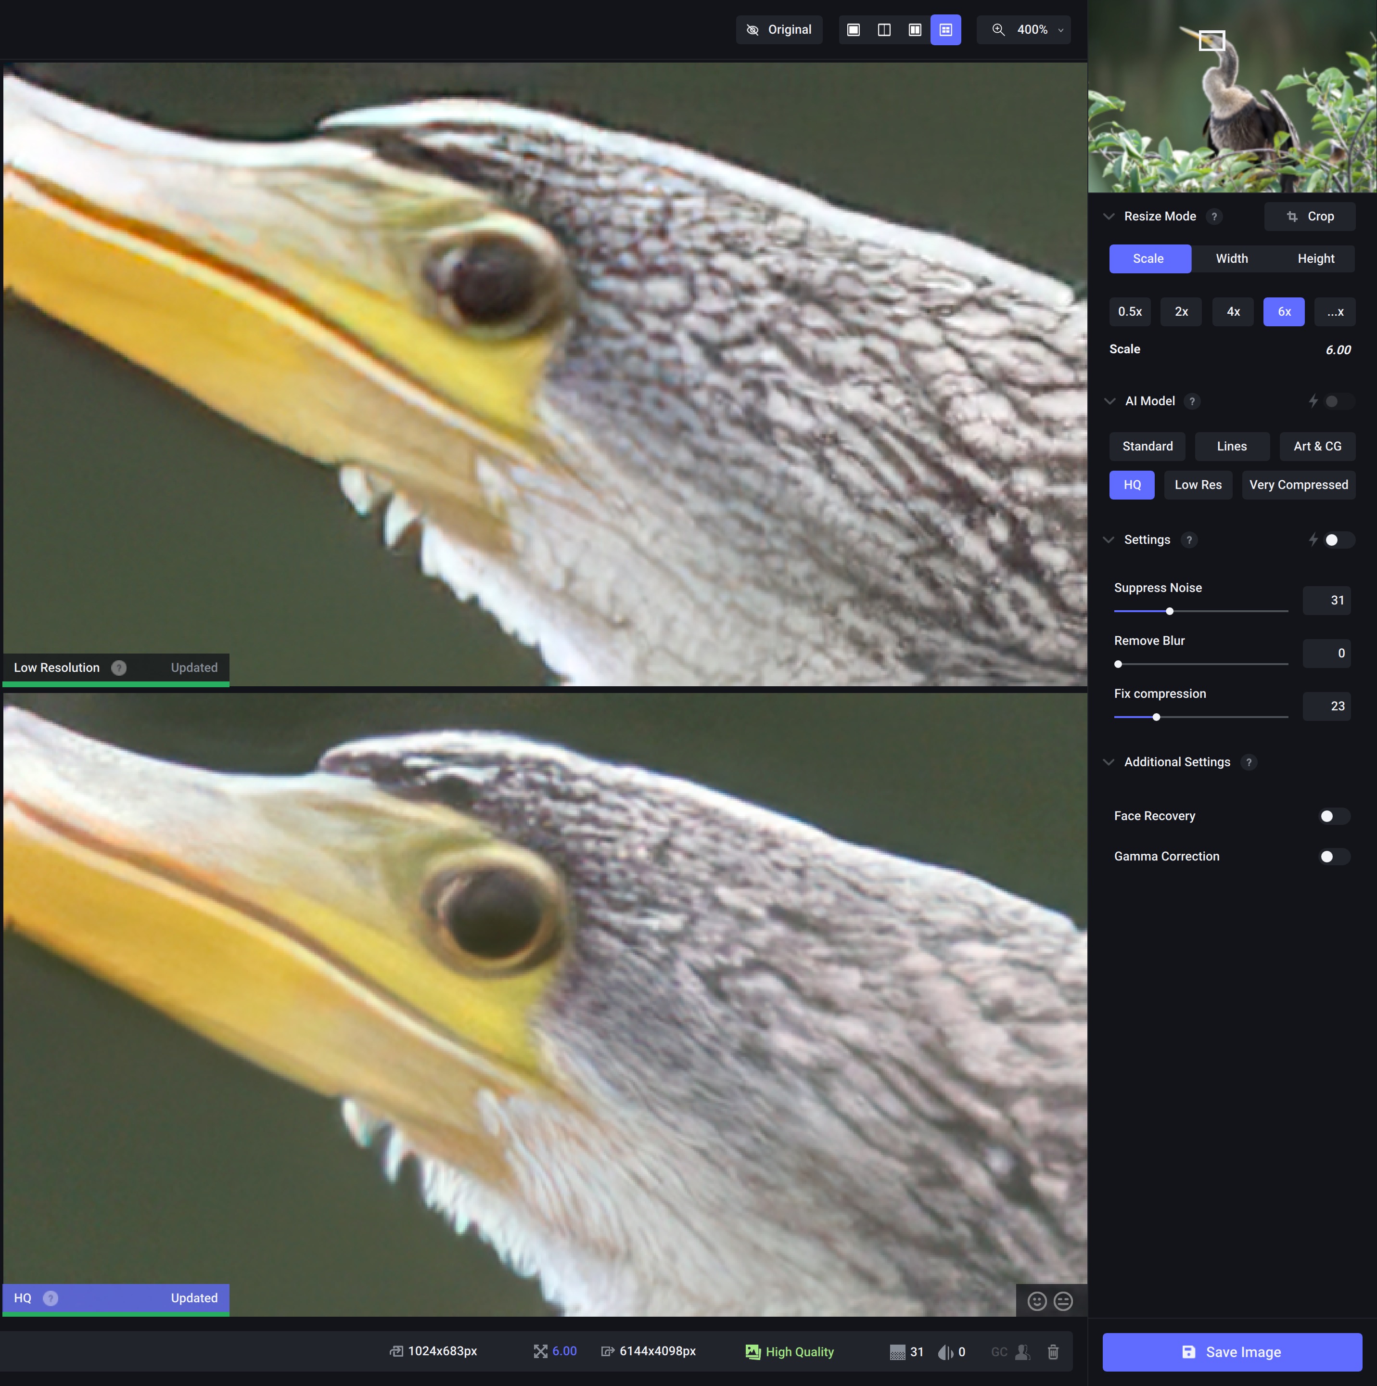Switch to the Width resize tab
This screenshot has width=1377, height=1386.
click(1231, 258)
